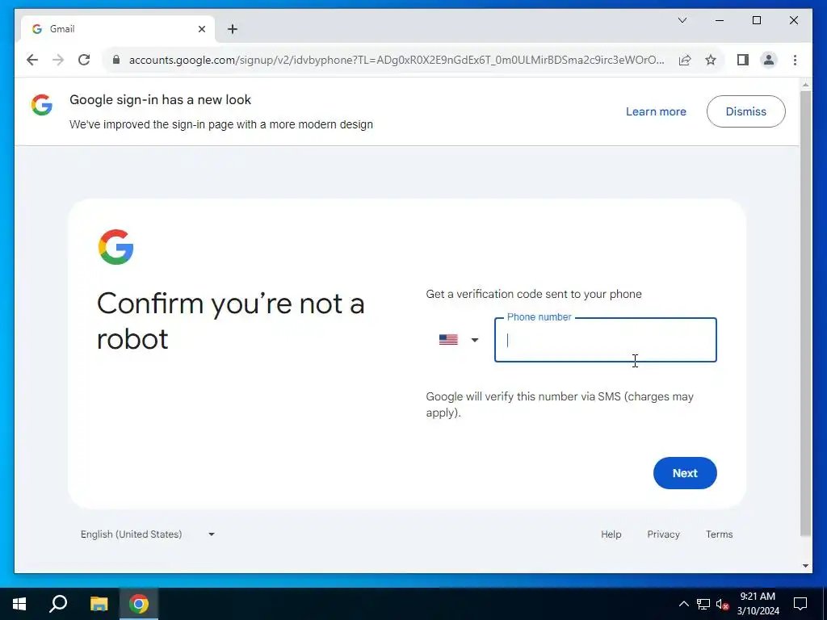
Task: Reload the page with the refresh icon
Action: click(x=84, y=60)
